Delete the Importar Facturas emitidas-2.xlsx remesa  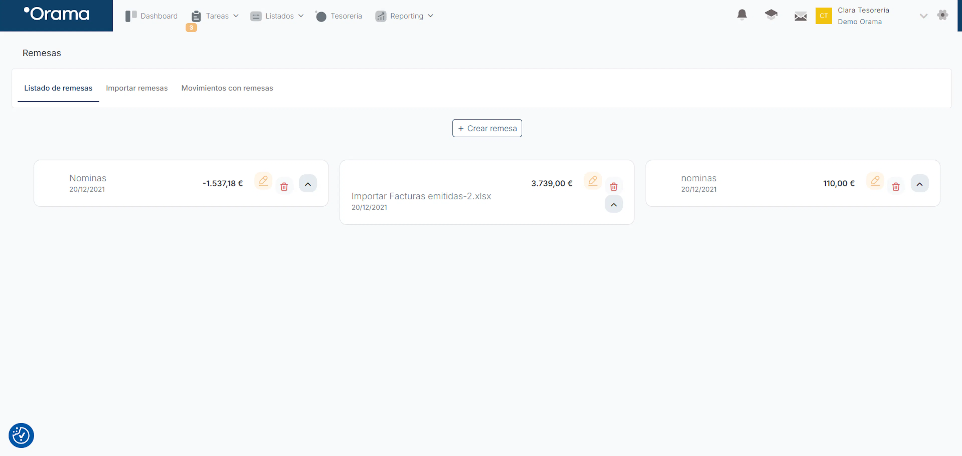(x=614, y=187)
